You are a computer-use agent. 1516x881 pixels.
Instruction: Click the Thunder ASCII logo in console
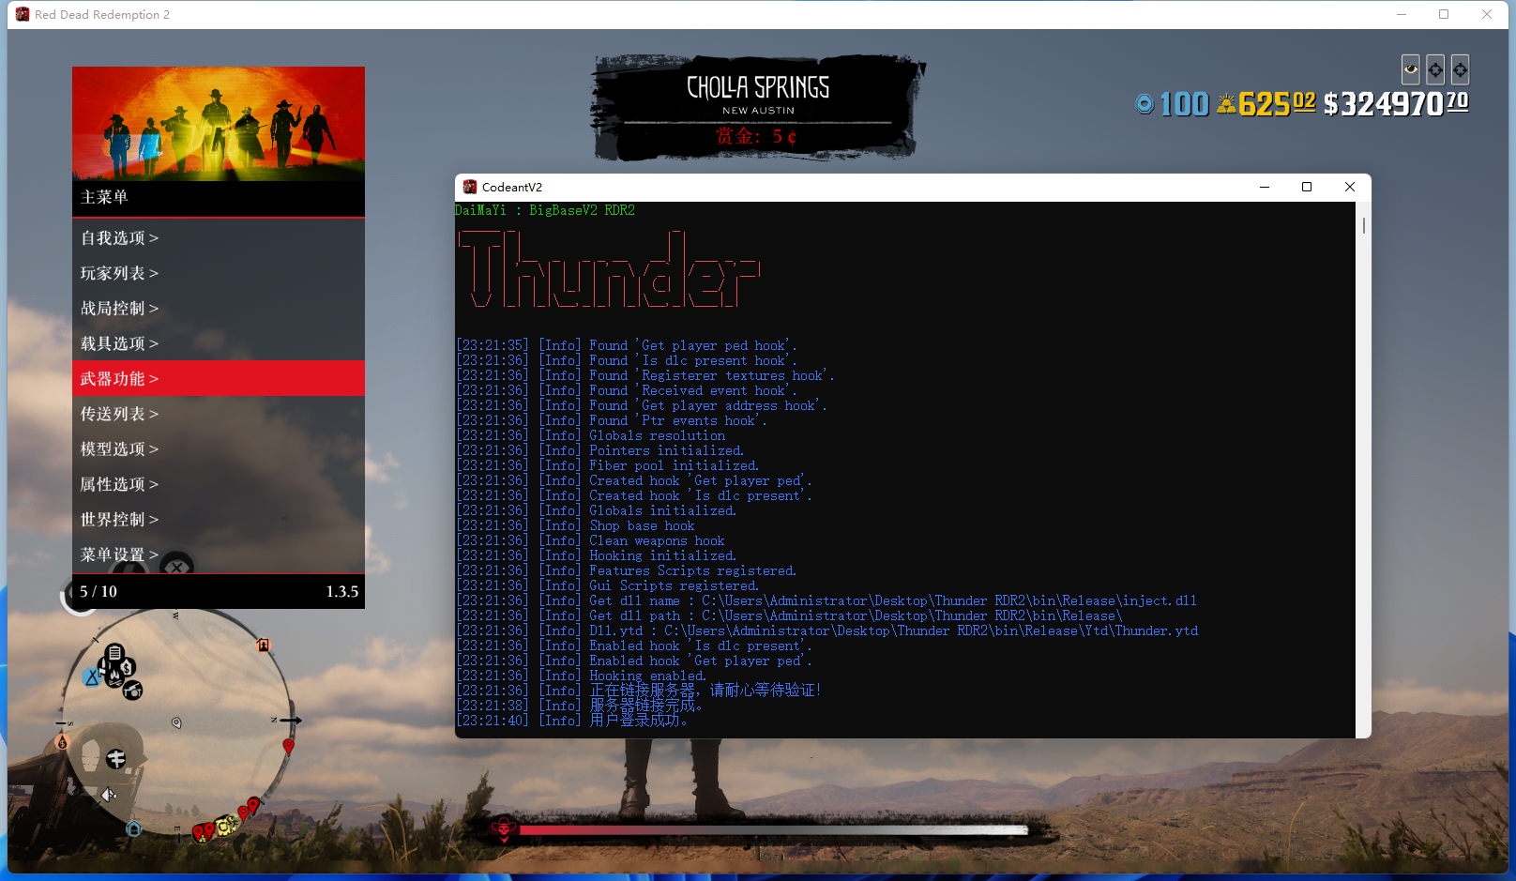(x=608, y=270)
